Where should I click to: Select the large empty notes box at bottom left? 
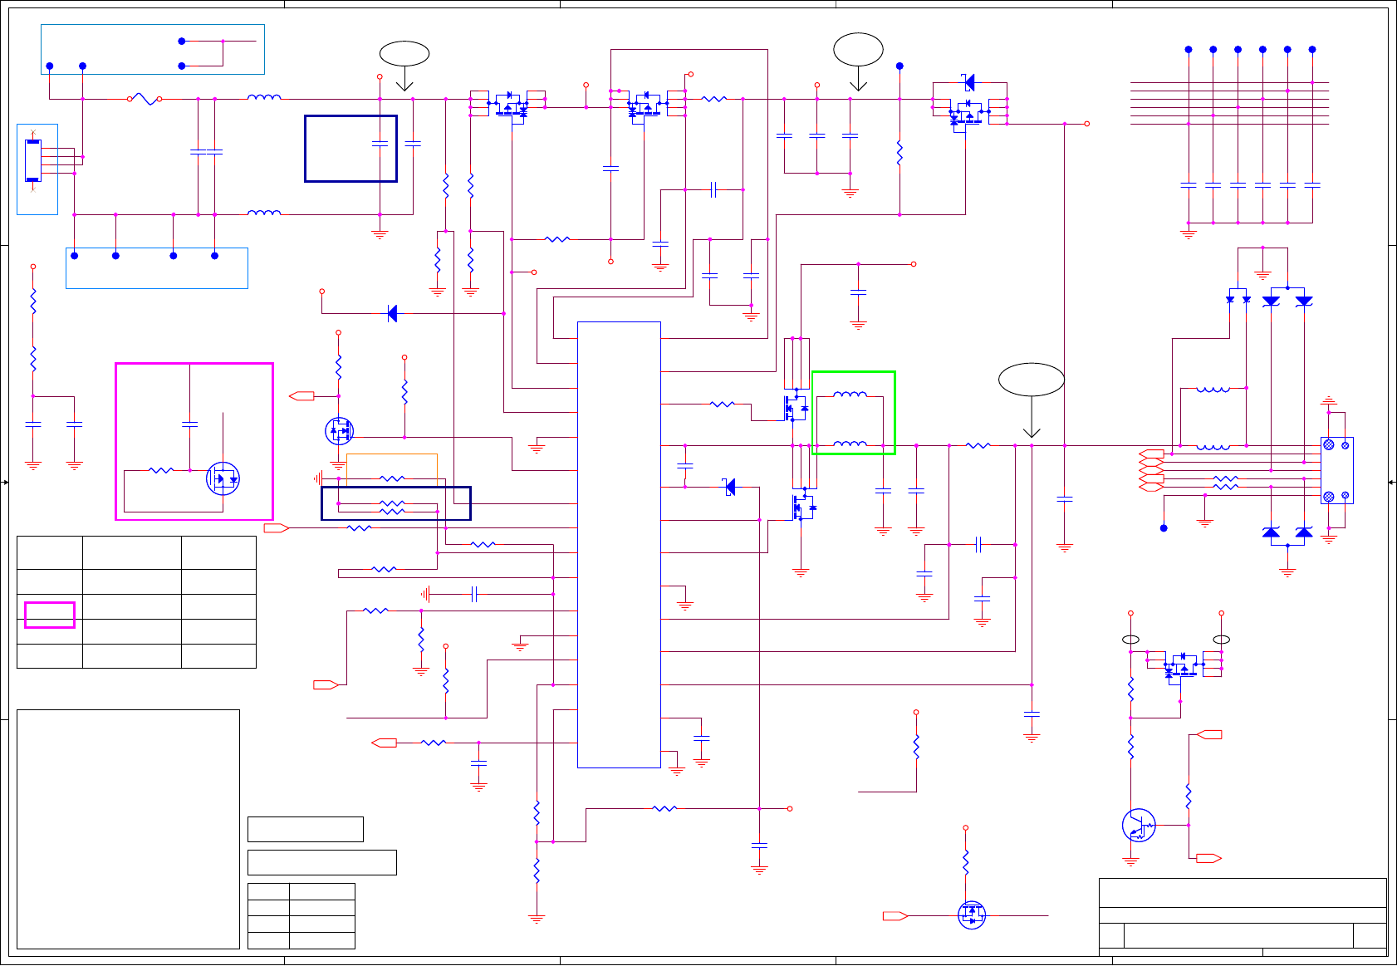point(128,829)
